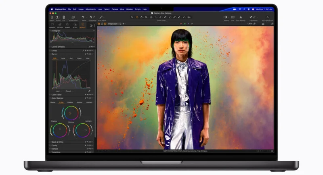The image size is (323, 175).
Task: Open the Adjustments menu
Action: [90, 9]
